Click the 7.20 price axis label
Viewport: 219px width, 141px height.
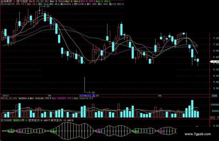click(216, 38)
